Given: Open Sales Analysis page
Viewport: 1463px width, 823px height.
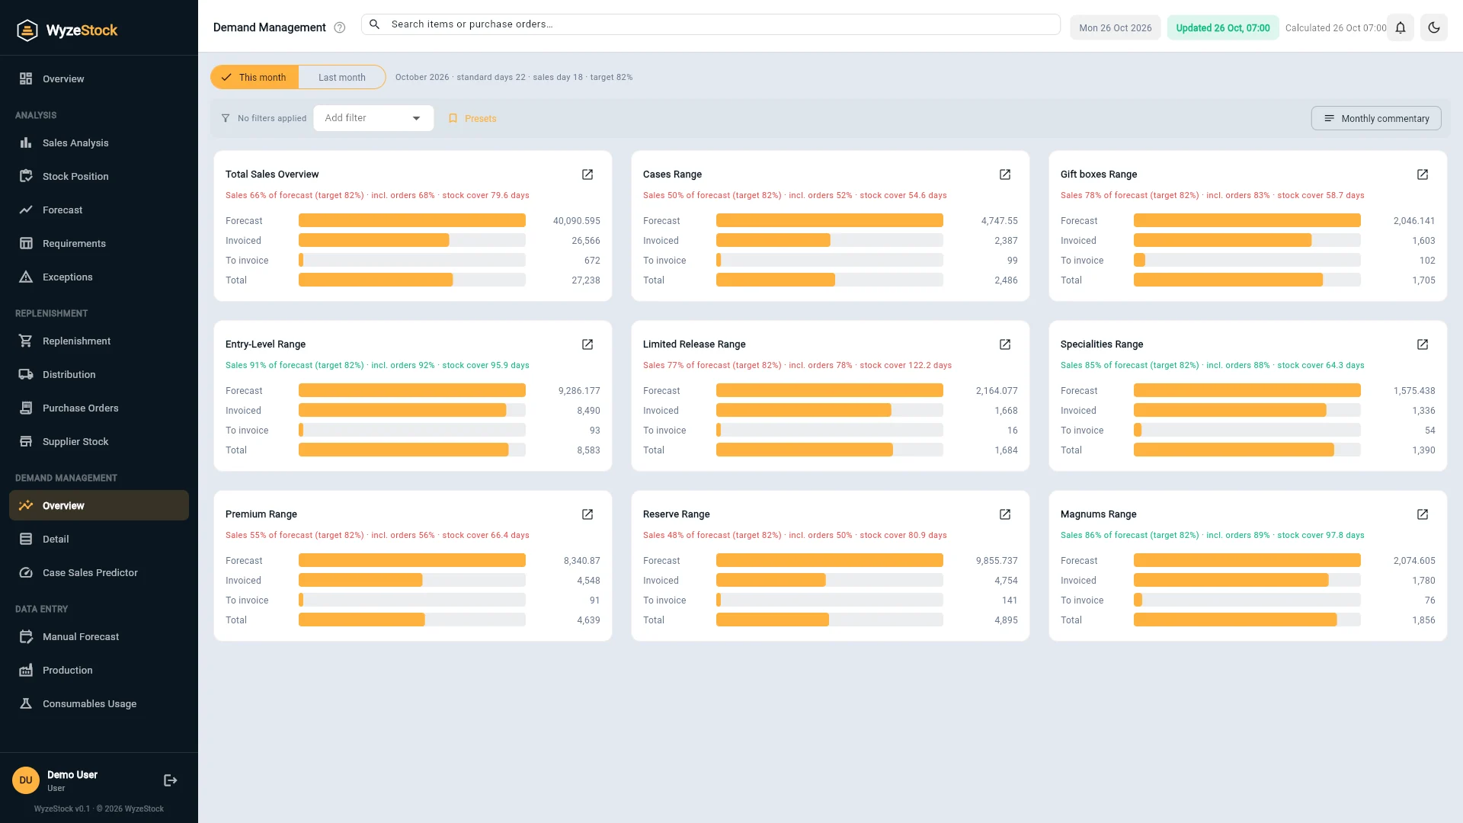Looking at the screenshot, I should pos(99,143).
